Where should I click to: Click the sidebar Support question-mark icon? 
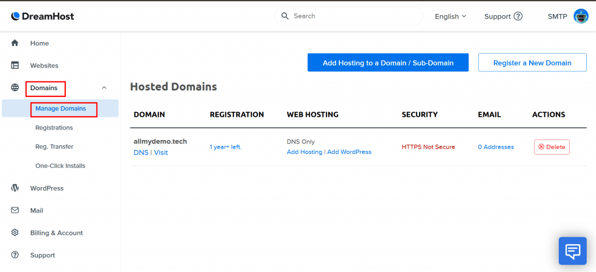(15, 255)
